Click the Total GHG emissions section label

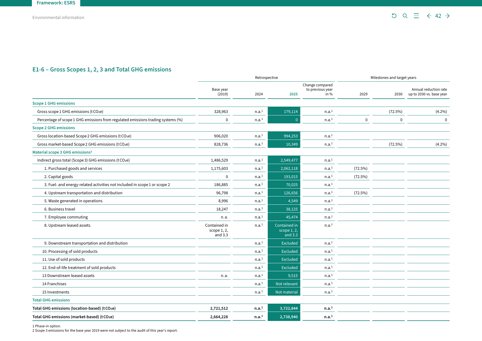[51, 300]
